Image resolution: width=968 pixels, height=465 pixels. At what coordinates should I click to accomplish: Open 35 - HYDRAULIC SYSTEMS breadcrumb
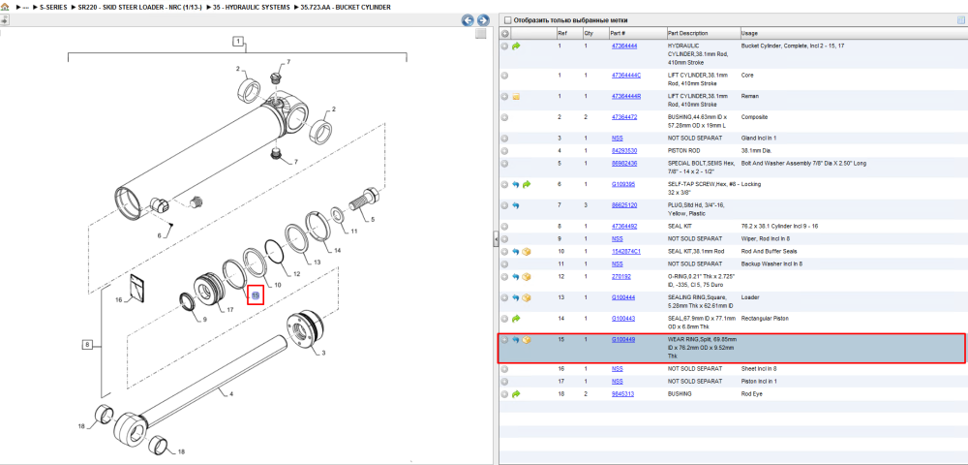click(x=252, y=7)
